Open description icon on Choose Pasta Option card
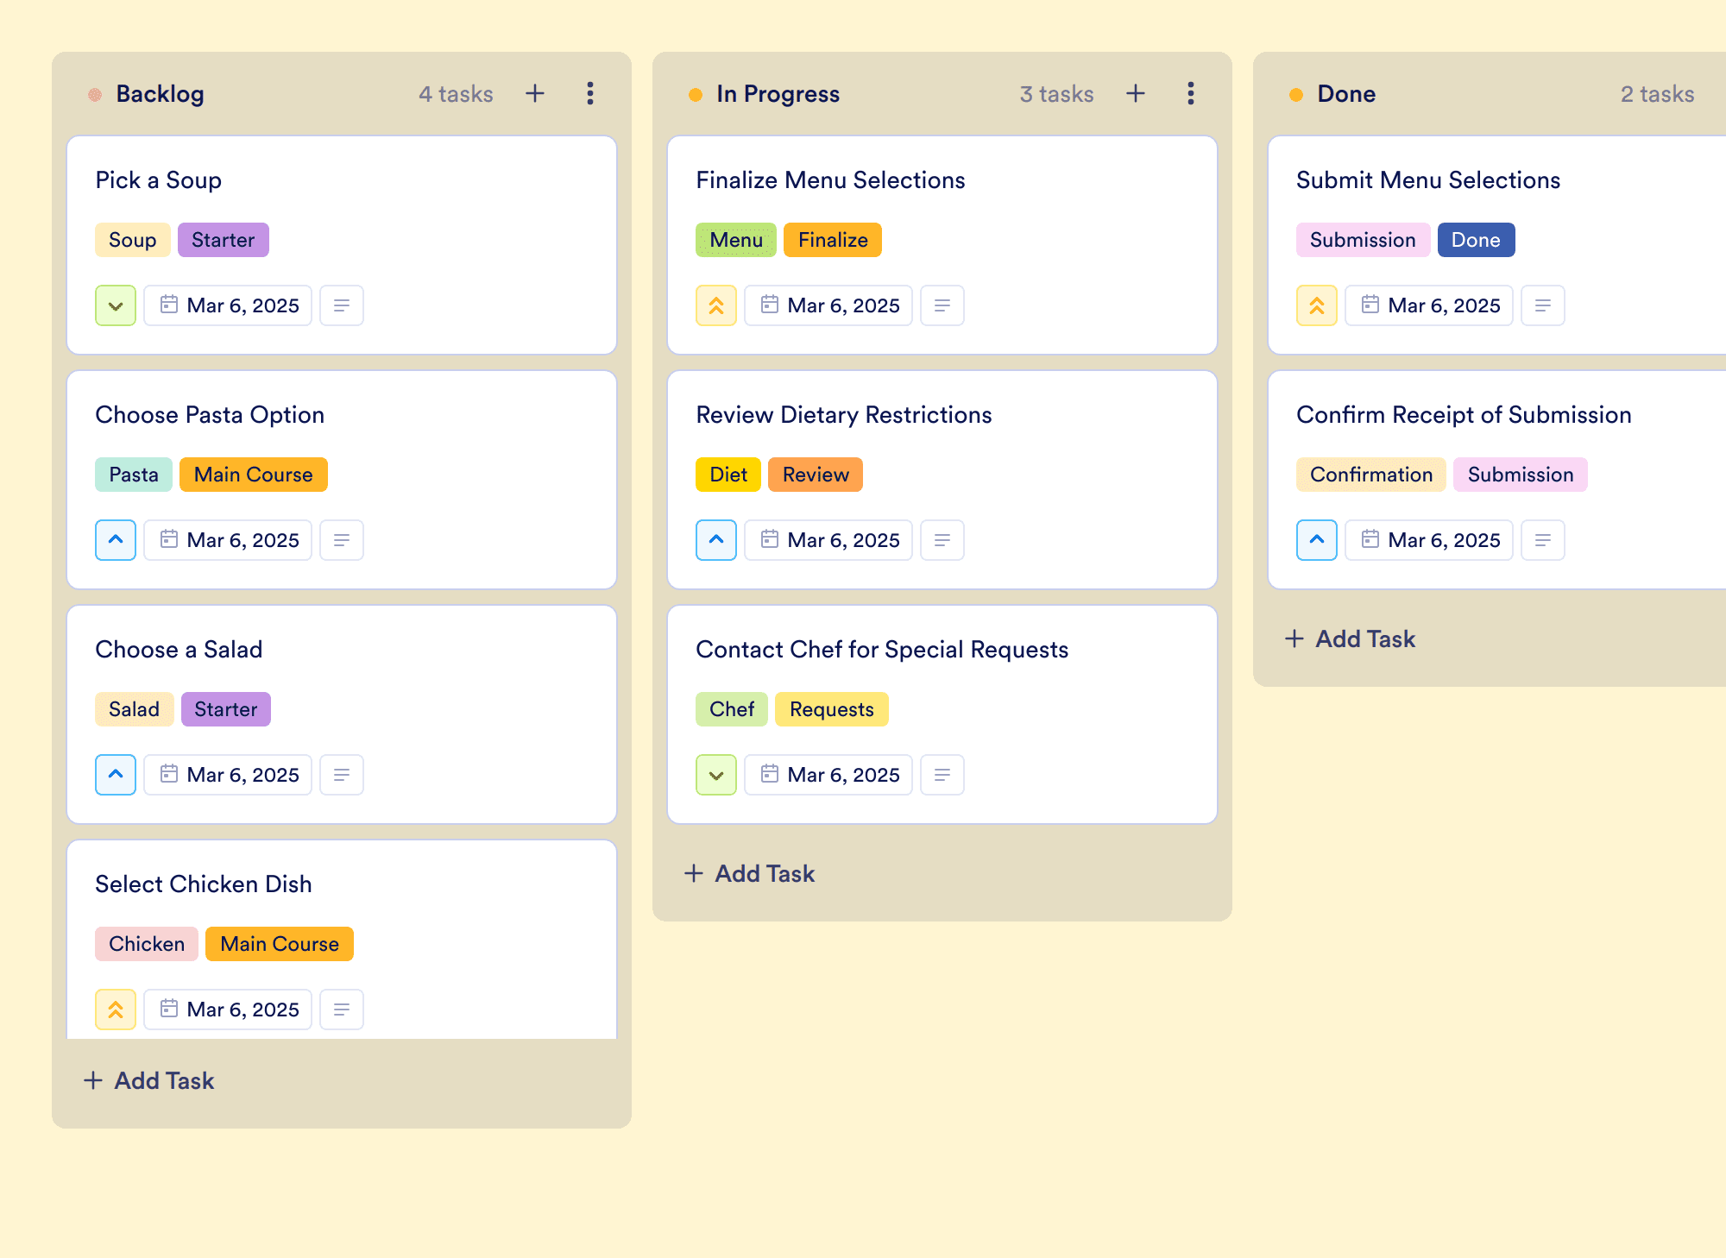The image size is (1726, 1258). click(342, 540)
